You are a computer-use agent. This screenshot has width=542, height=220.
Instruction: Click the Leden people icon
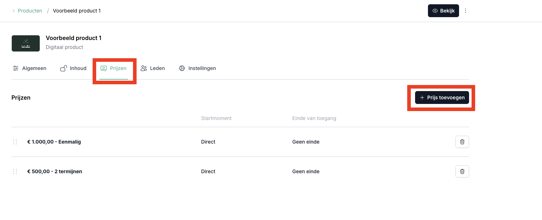144,68
